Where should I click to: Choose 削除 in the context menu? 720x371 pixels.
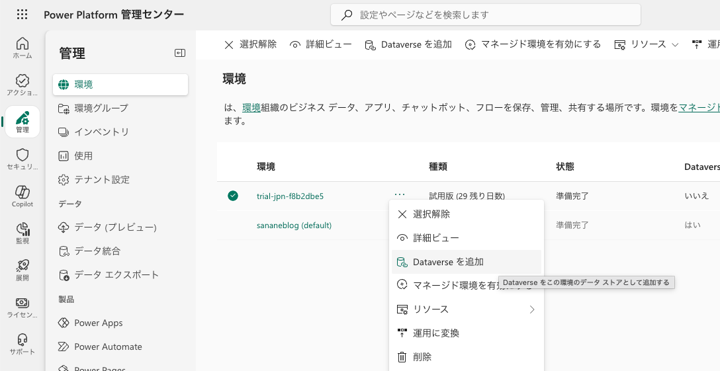coord(467,356)
